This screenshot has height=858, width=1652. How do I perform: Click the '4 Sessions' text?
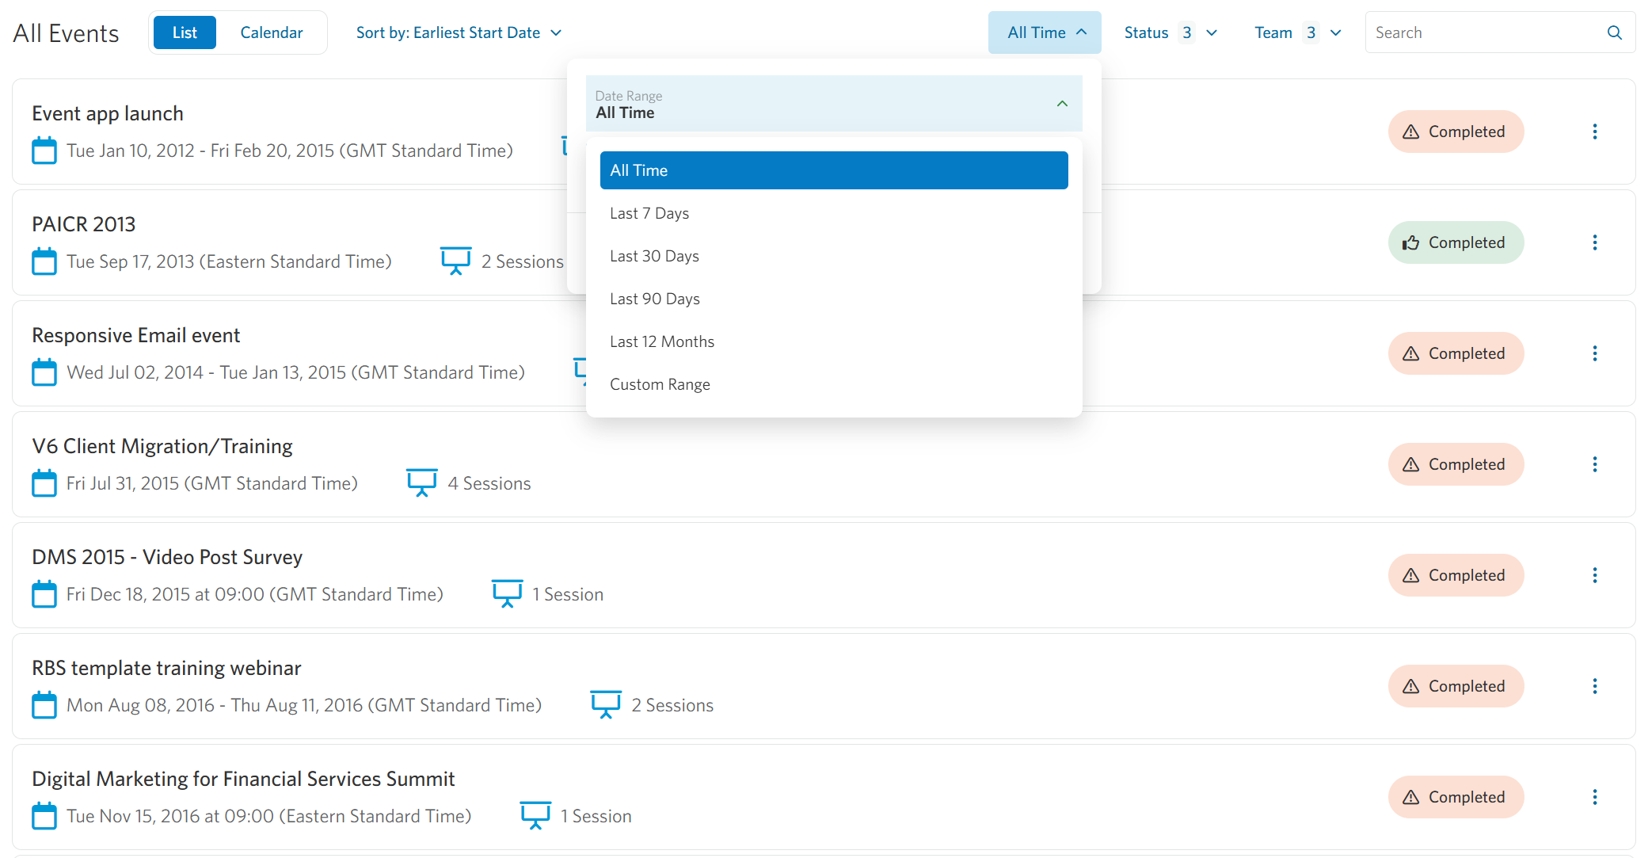489,483
